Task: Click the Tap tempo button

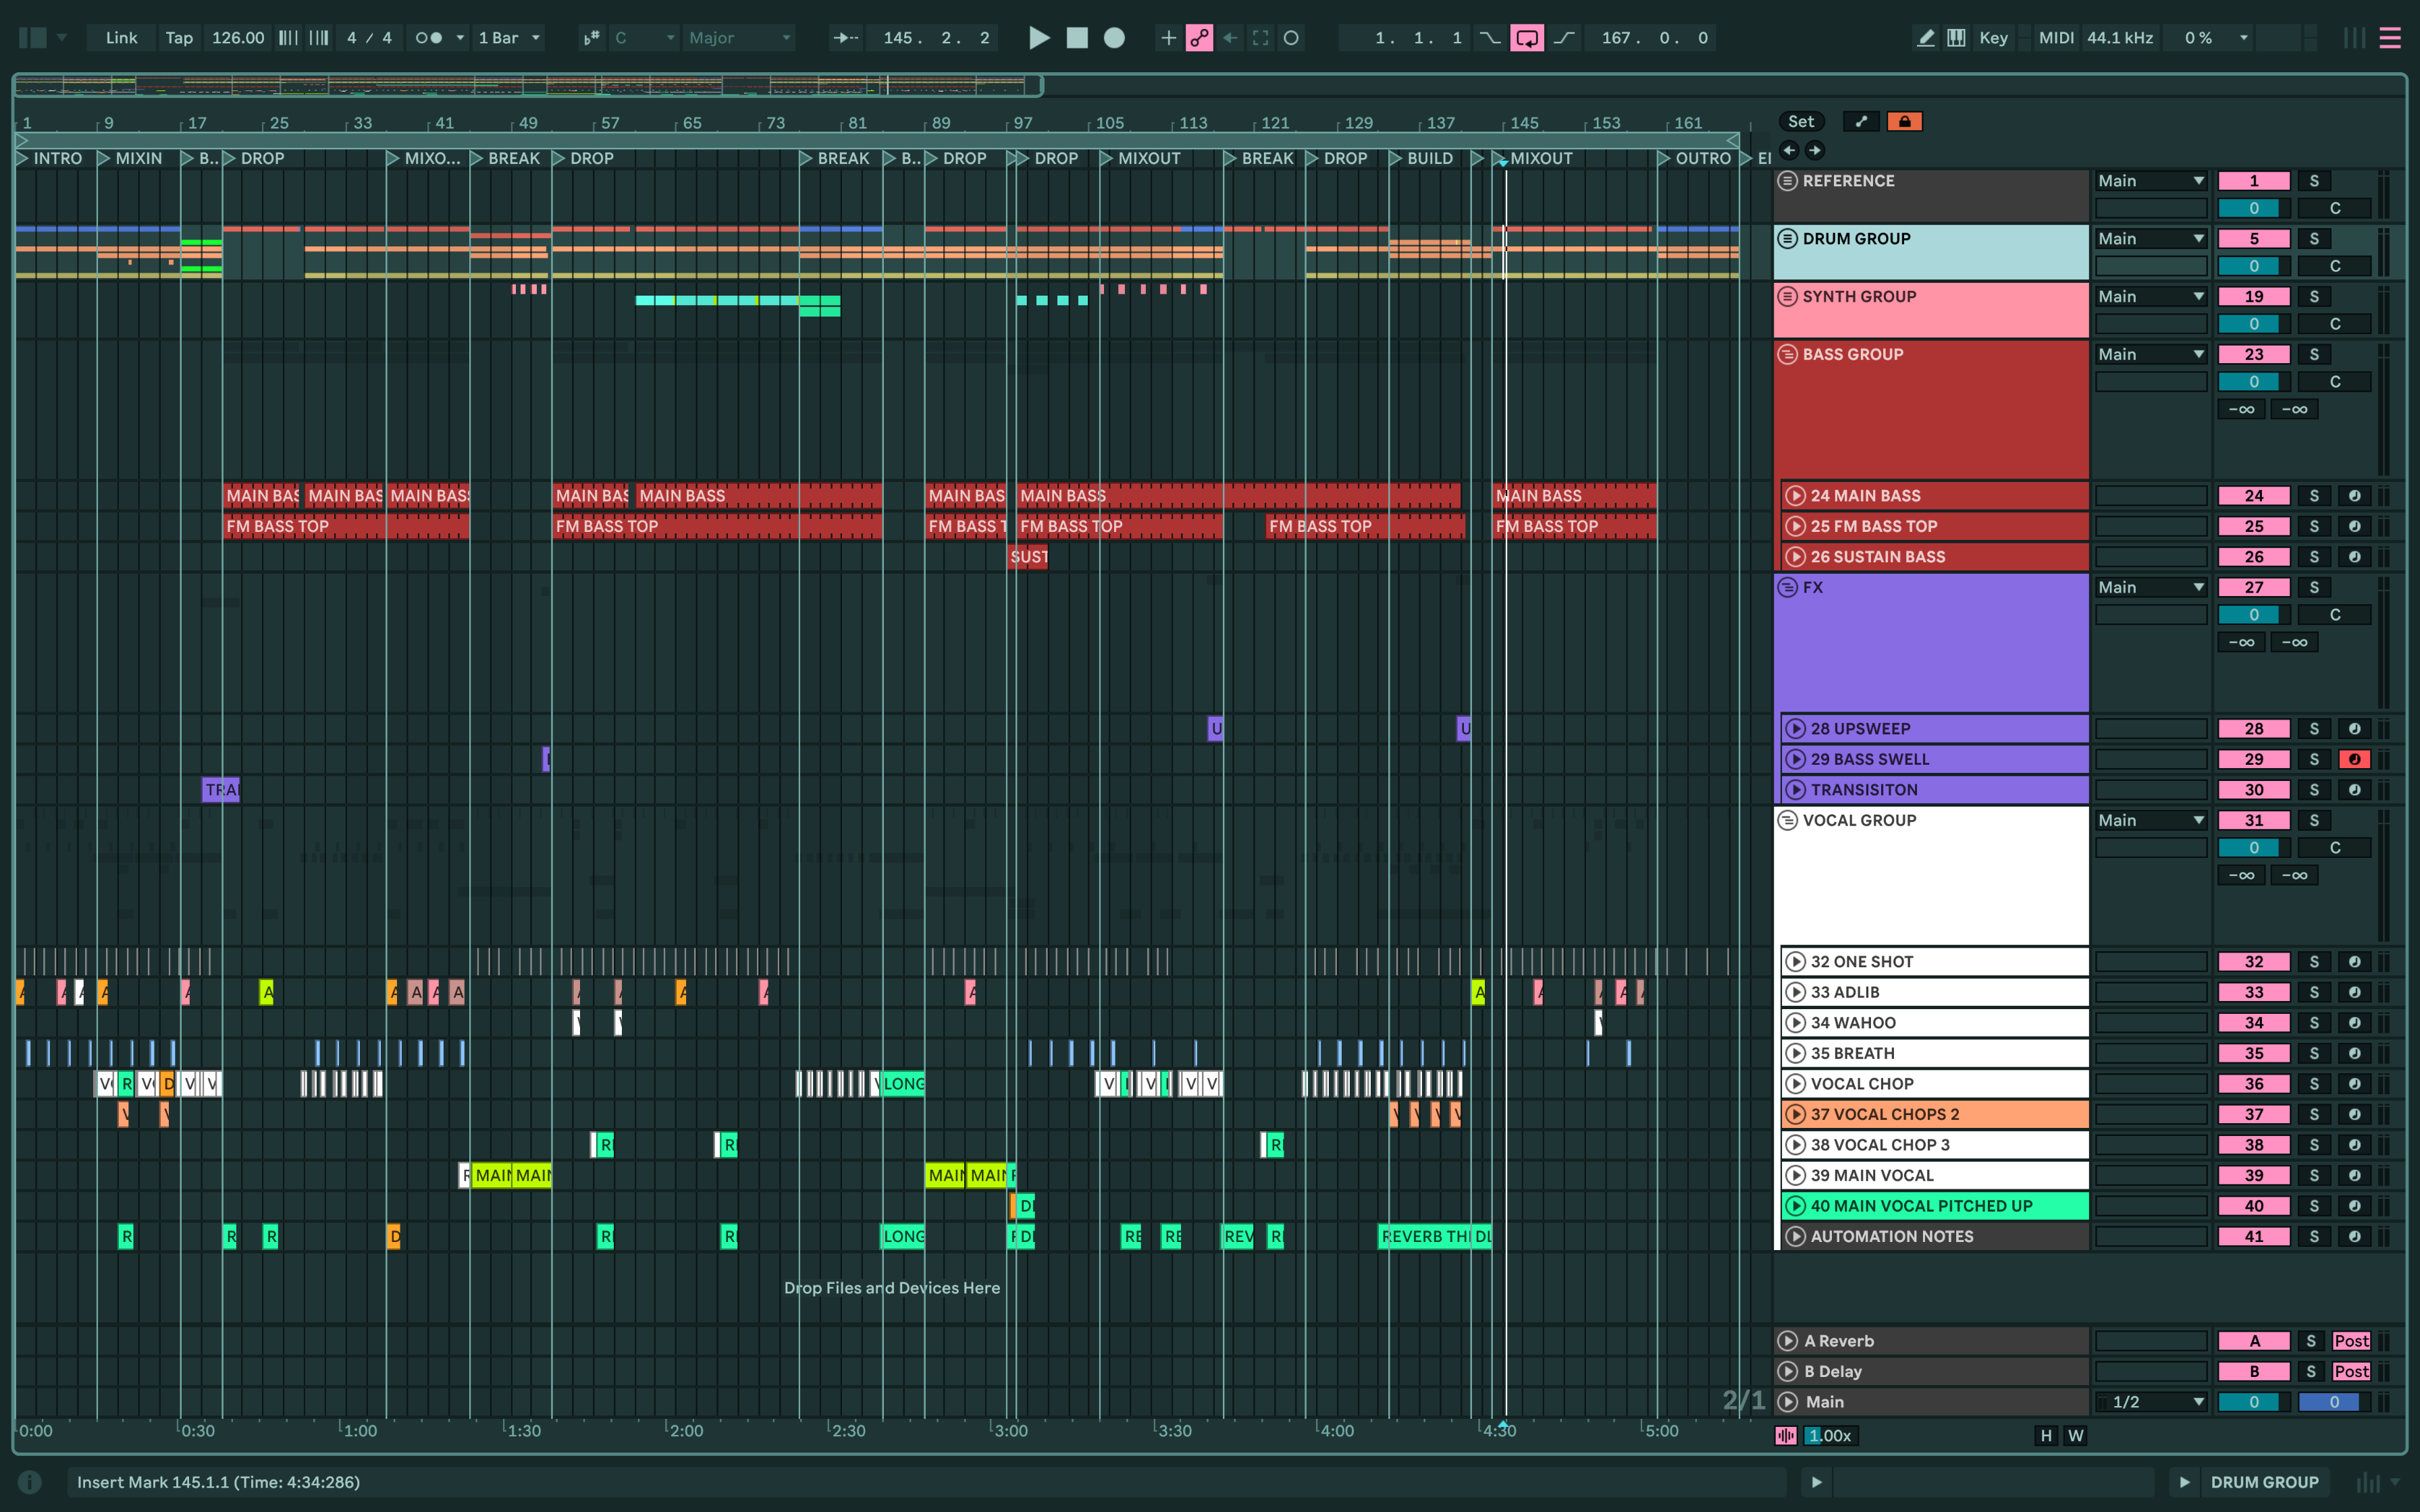Action: point(179,38)
